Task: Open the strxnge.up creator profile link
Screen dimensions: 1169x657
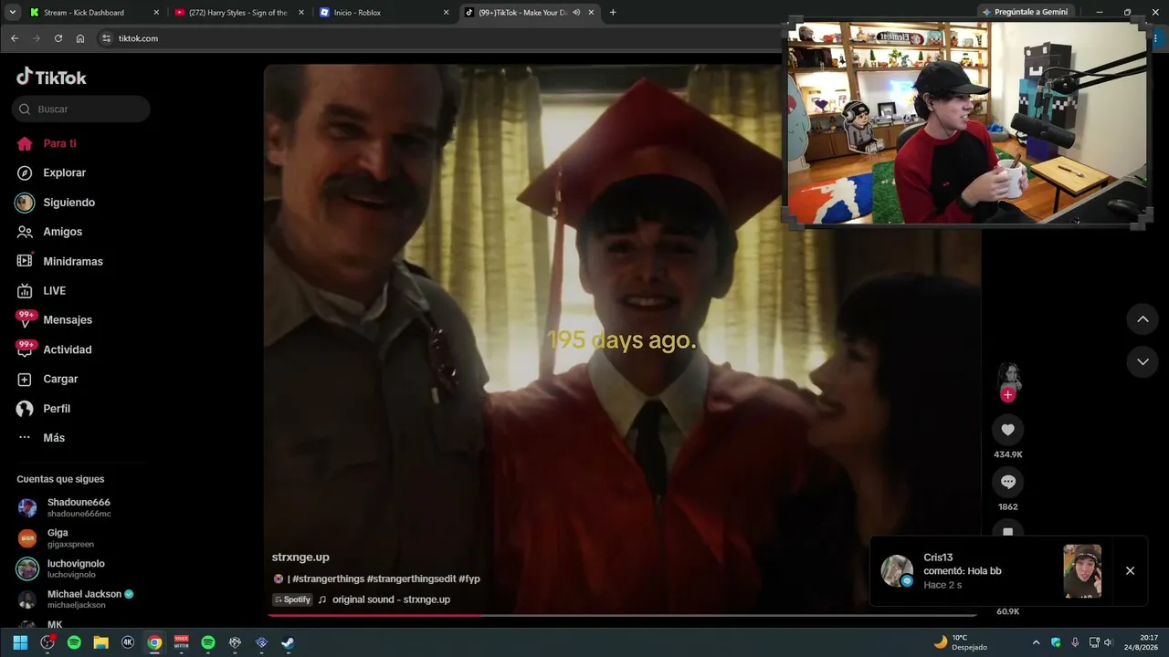Action: [300, 557]
